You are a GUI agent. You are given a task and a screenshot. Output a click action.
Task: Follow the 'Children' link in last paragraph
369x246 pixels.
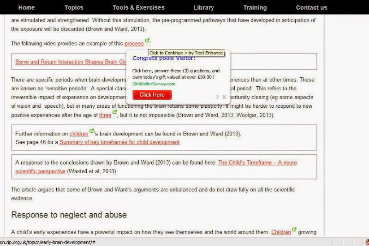pos(281,232)
